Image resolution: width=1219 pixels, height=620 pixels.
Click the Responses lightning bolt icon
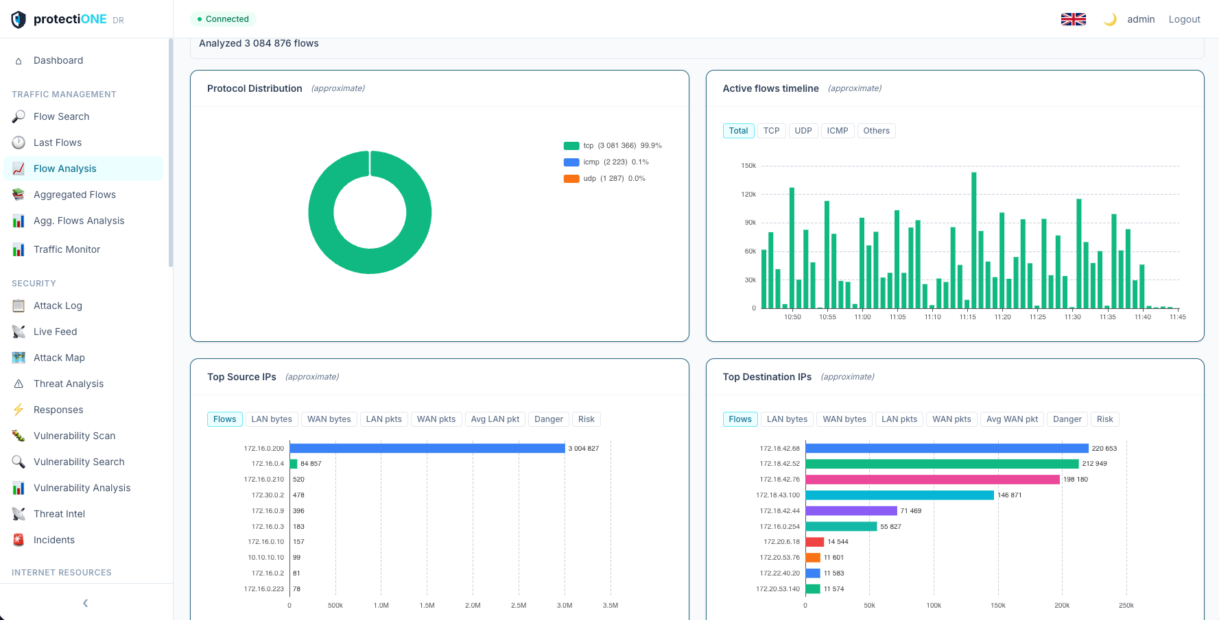[19, 410]
